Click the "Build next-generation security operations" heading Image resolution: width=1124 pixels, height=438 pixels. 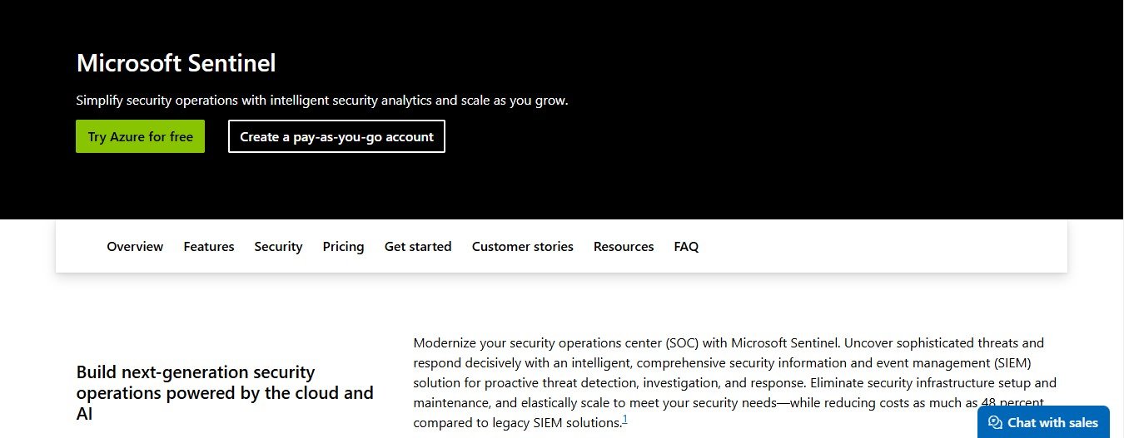click(x=225, y=392)
